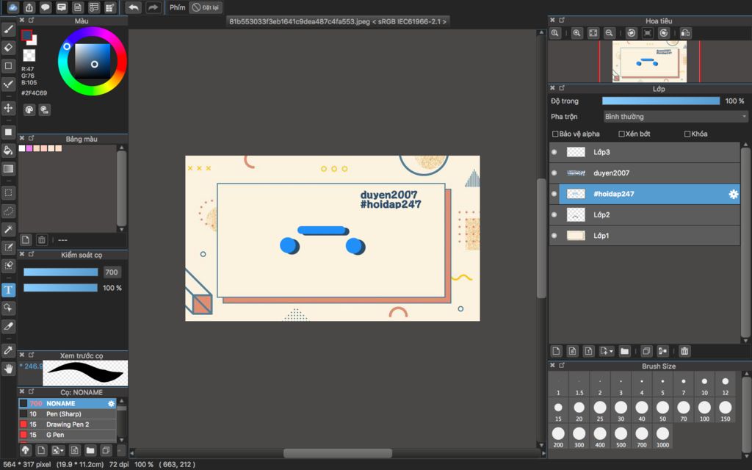
Task: Zoom out using the navigator magnifier minus
Action: point(609,33)
